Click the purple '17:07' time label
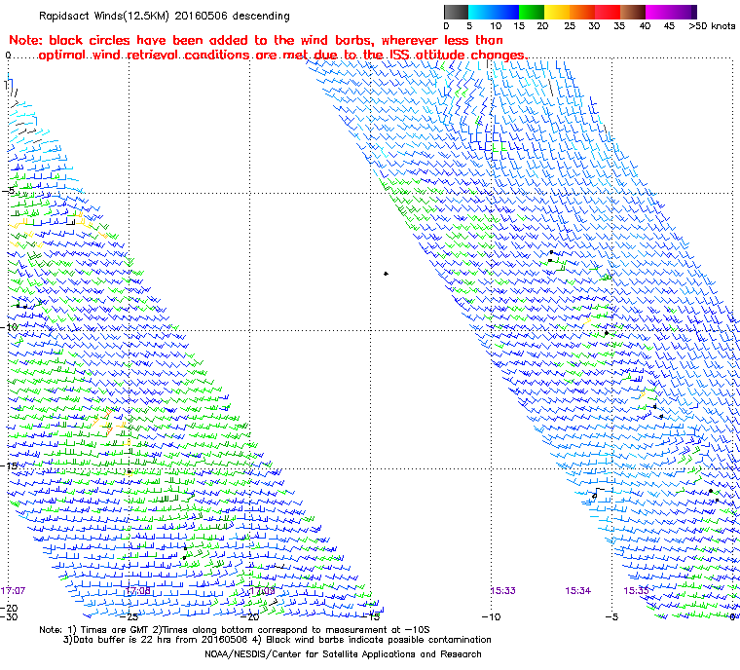This screenshot has height=670, width=740. point(13,591)
